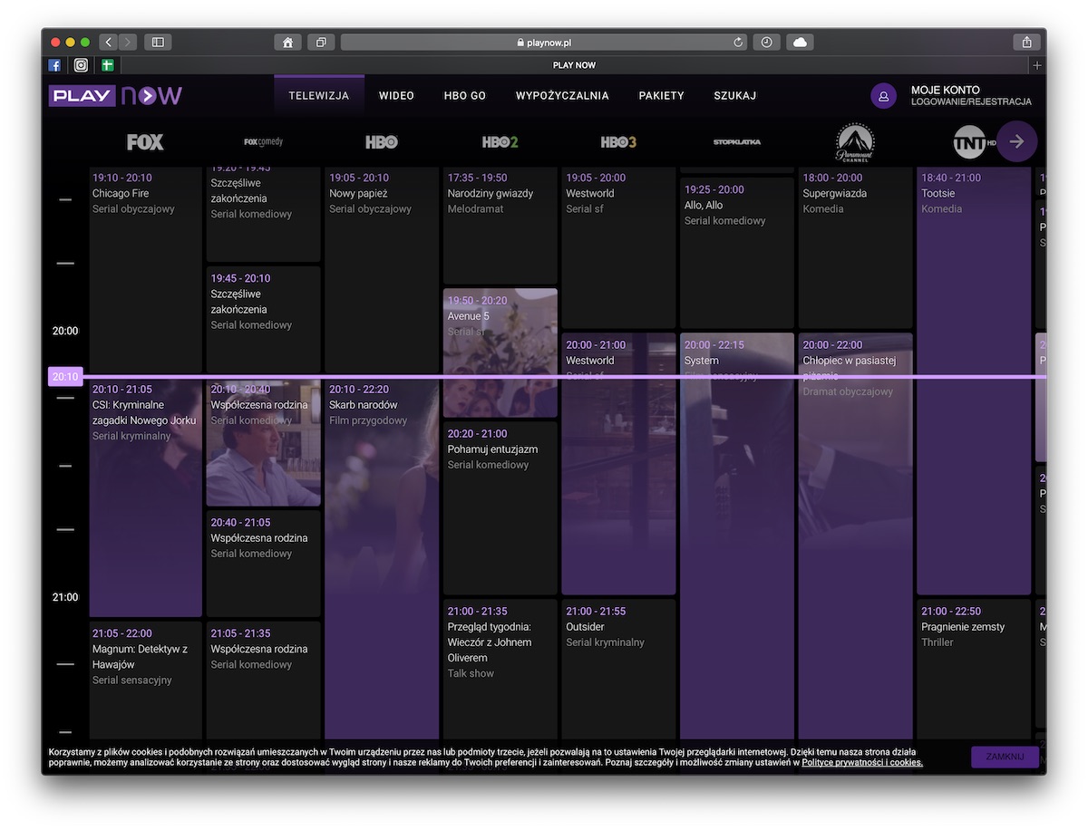Click the playnow.pl address bar

coord(544,42)
